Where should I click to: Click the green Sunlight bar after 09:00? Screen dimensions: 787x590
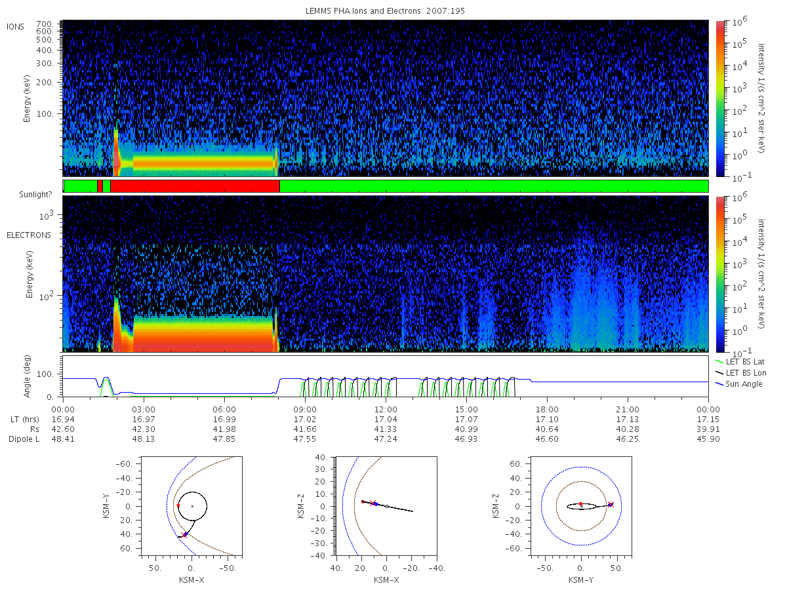click(x=494, y=186)
